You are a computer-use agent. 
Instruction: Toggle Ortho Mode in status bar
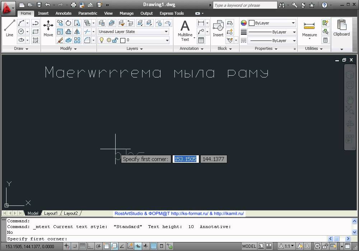click(90, 246)
